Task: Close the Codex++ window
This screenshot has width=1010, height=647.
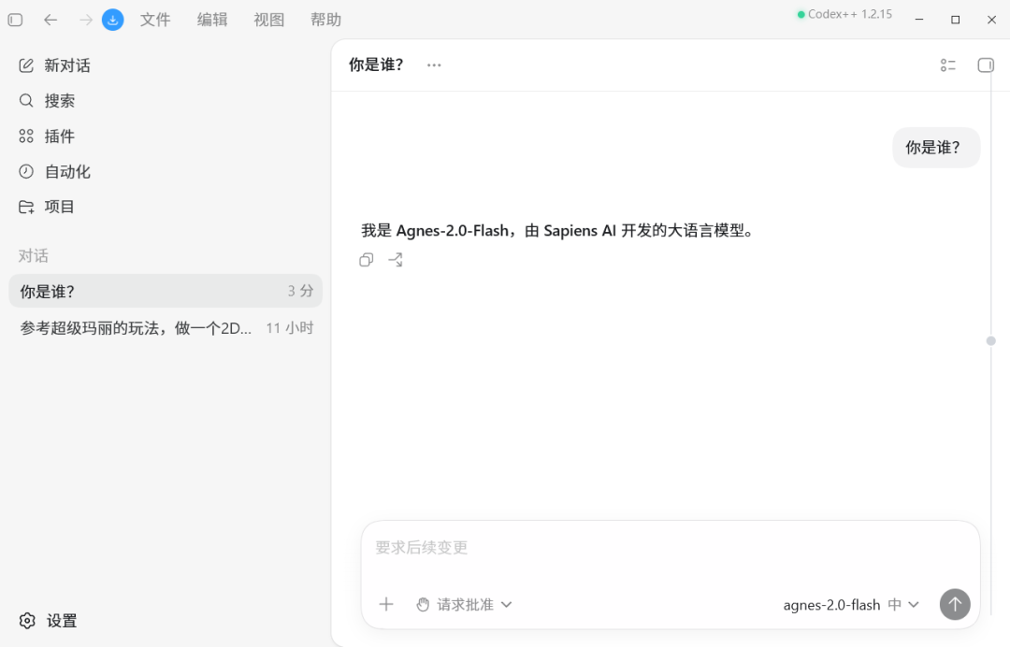Action: (x=991, y=20)
